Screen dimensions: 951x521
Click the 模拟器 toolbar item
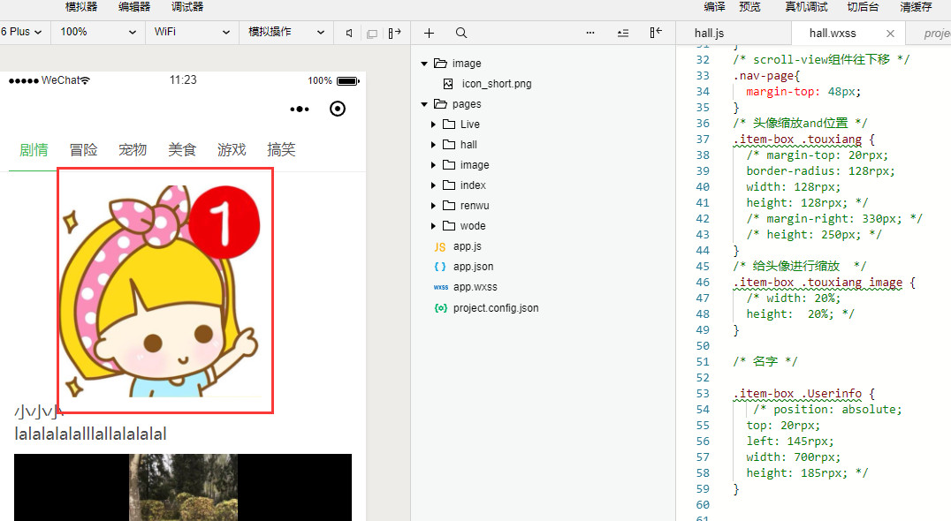pyautogui.click(x=81, y=7)
